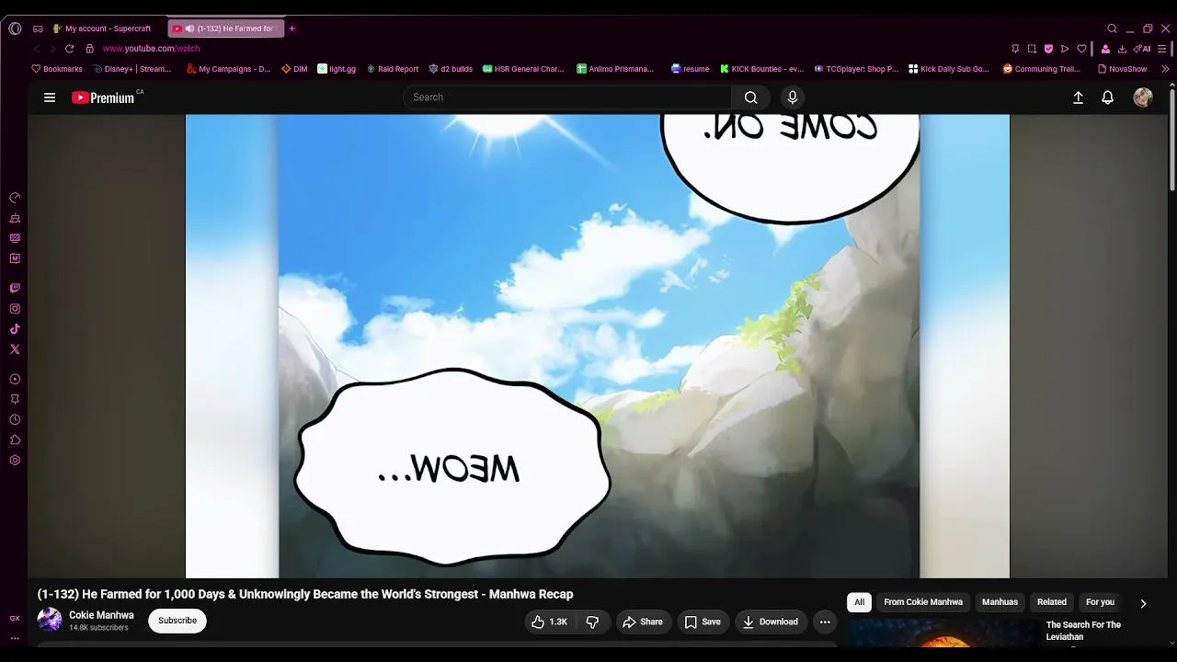
Task: Open Extensions cube in the sidebar
Action: [15, 439]
